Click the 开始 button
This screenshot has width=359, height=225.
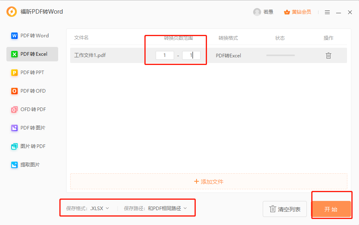click(x=331, y=209)
